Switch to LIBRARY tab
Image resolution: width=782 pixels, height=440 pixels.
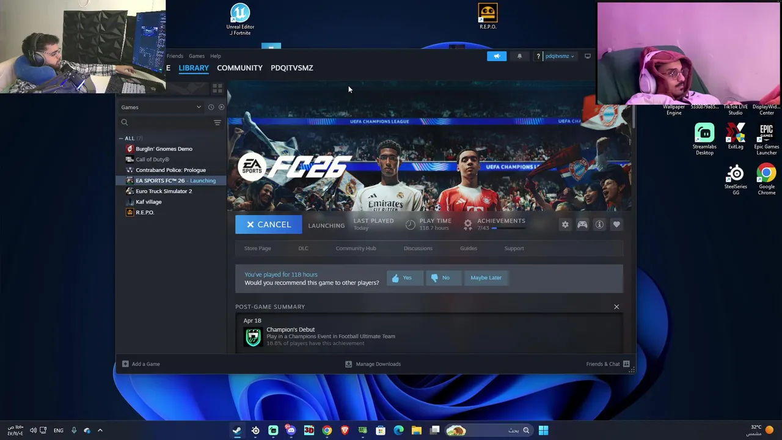click(x=194, y=68)
